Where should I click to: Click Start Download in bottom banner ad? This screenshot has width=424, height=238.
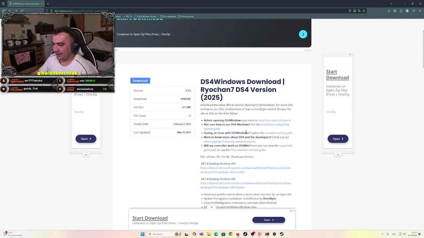point(150,218)
